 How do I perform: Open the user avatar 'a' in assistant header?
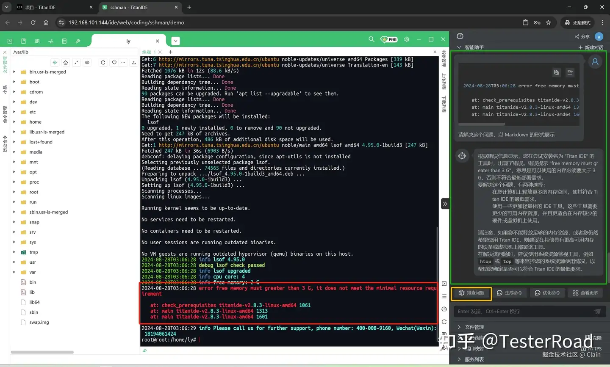click(x=599, y=36)
